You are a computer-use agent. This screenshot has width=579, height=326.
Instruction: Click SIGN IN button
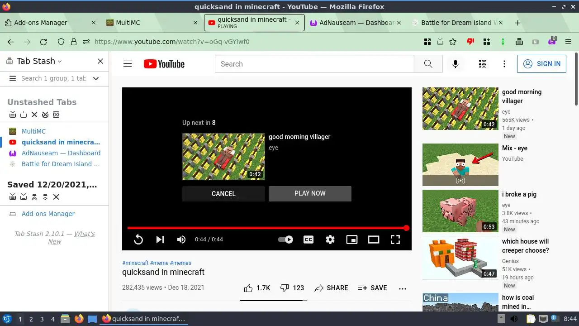pos(541,64)
